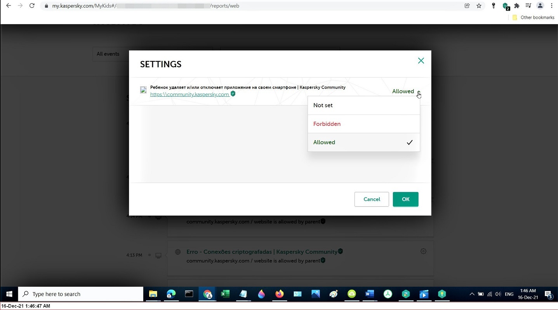This screenshot has width=558, height=310.
Task: Open the Windows Start menu
Action: (x=9, y=294)
